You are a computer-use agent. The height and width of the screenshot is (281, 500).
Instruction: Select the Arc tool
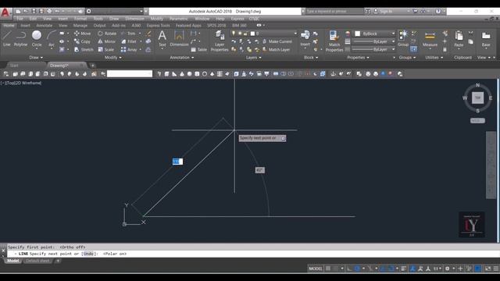tap(52, 39)
